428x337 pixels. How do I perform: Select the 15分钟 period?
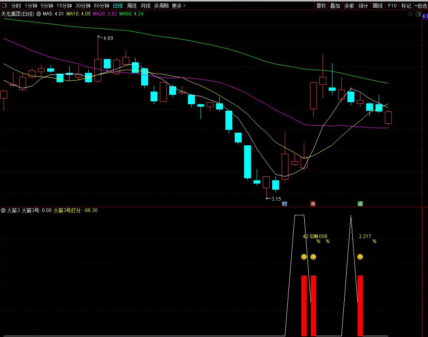point(64,6)
